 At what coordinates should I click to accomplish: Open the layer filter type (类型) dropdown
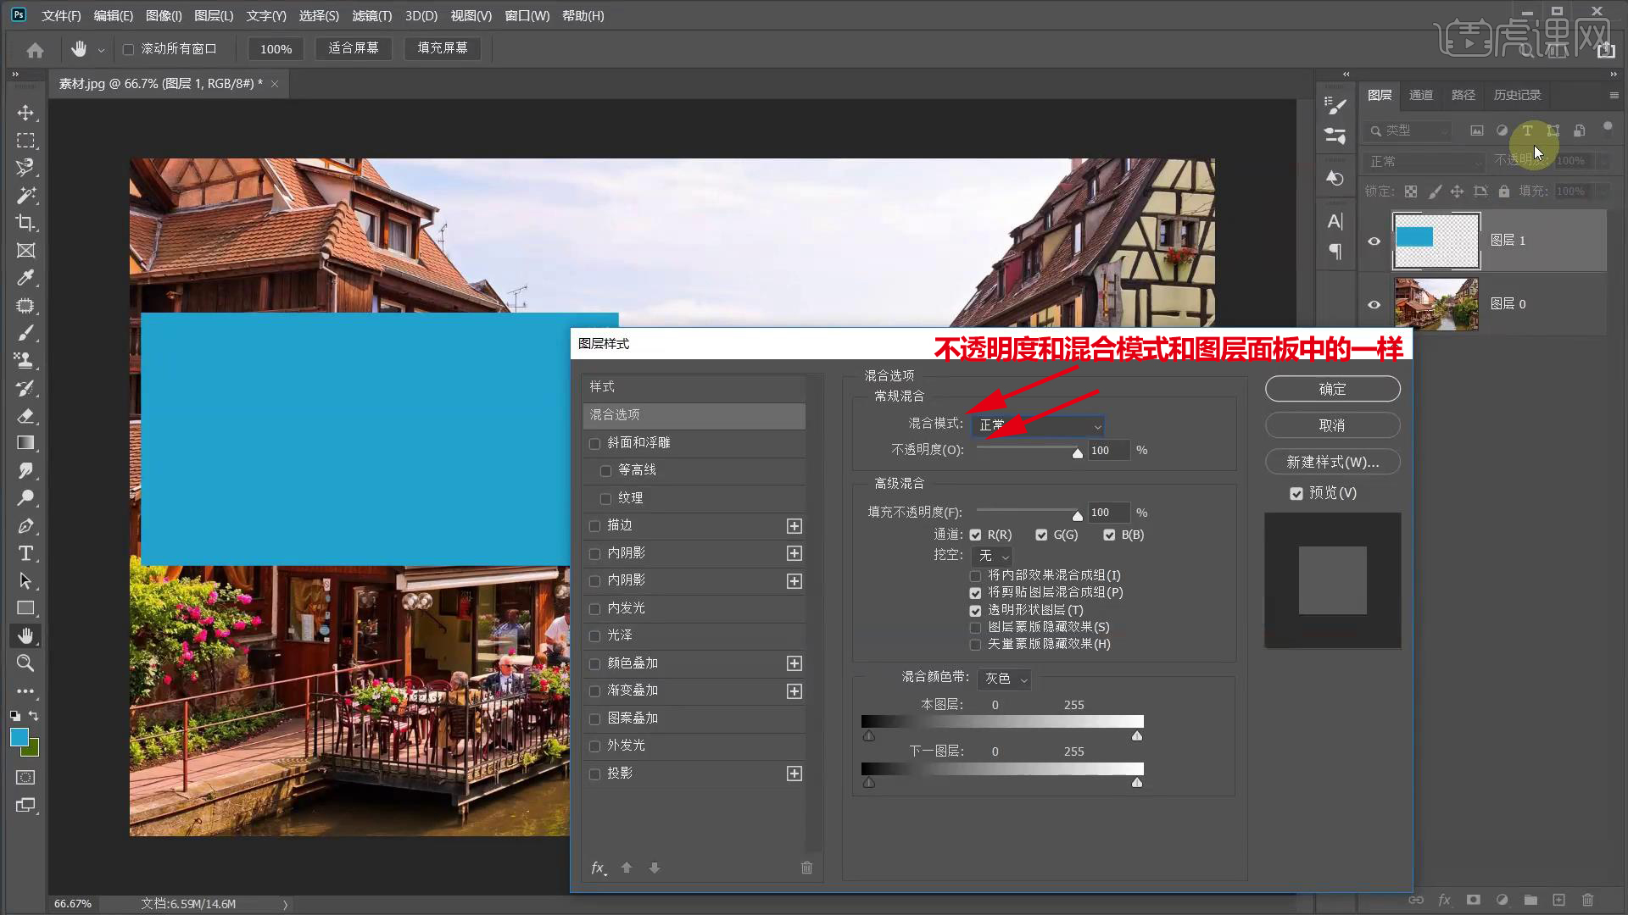pyautogui.click(x=1410, y=130)
